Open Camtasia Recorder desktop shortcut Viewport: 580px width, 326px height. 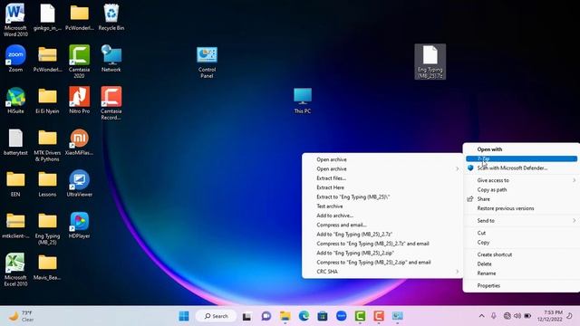point(111,103)
